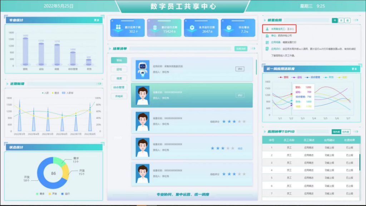The height and width of the screenshot is (206, 366).
Task: Switch 明星应用 to the 月 tab
Action: point(341,20)
